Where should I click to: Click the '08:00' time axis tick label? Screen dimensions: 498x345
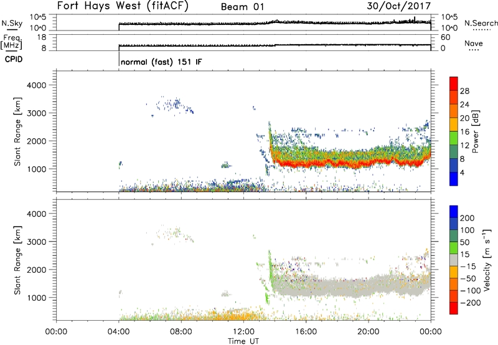(181, 331)
